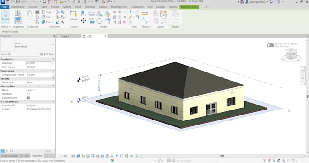Toggle Accelerated Graphics Tech Preview switch
This screenshot has width=309, height=163.
(270, 45)
